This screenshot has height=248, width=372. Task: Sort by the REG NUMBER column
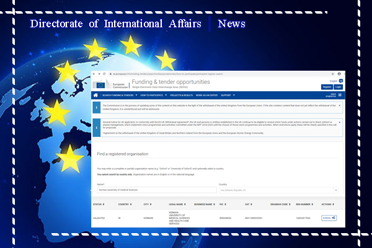[x=304, y=205]
